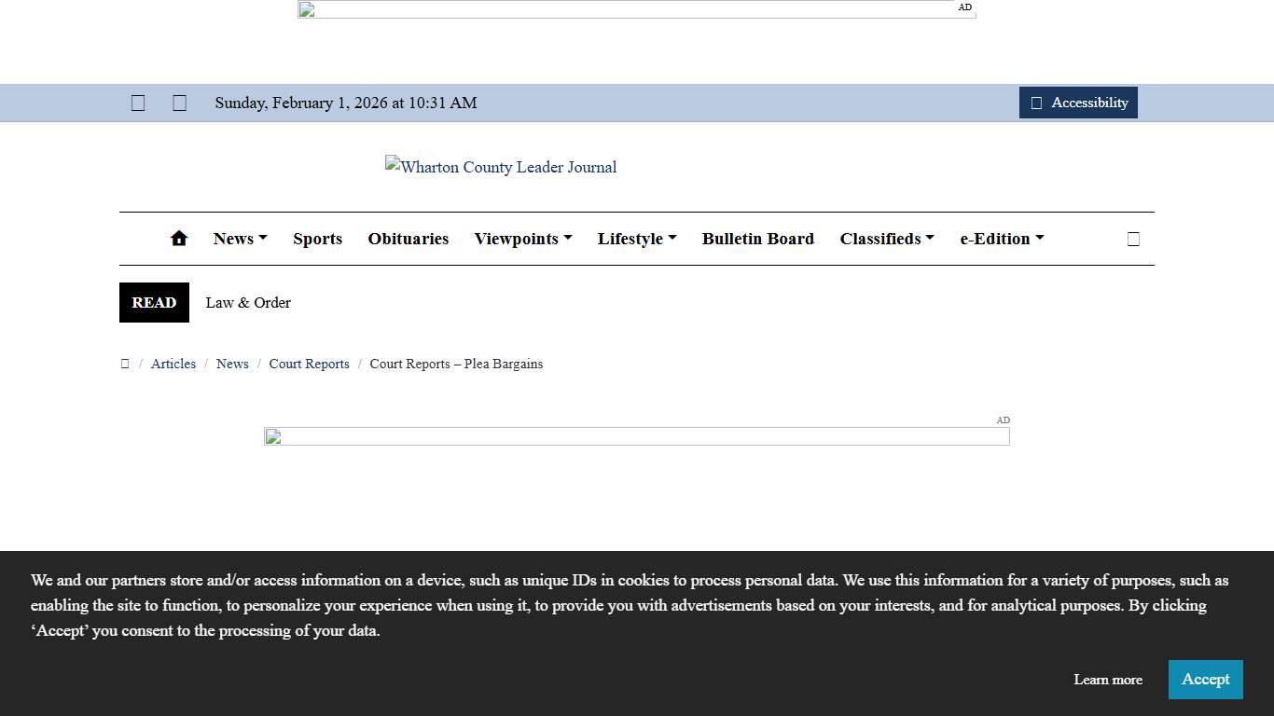Screen dimensions: 1274x716
Task: Expand the News dropdown menu
Action: coord(240,239)
